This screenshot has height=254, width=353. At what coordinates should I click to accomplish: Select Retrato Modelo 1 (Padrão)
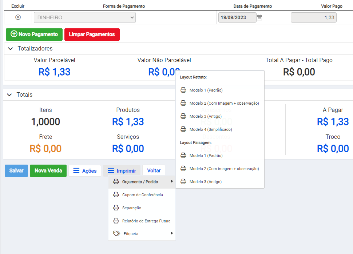(206, 90)
